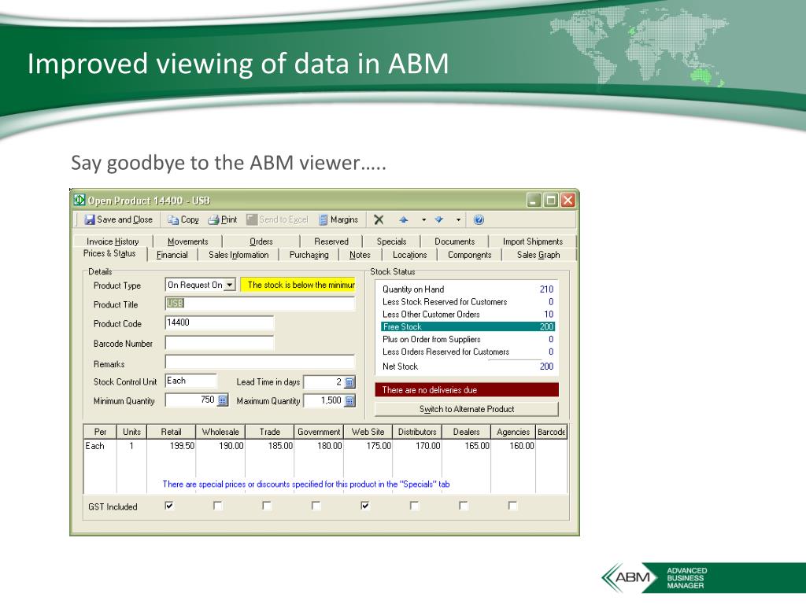
Task: Toggle GST Included for Agencies
Action: pyautogui.click(x=512, y=506)
